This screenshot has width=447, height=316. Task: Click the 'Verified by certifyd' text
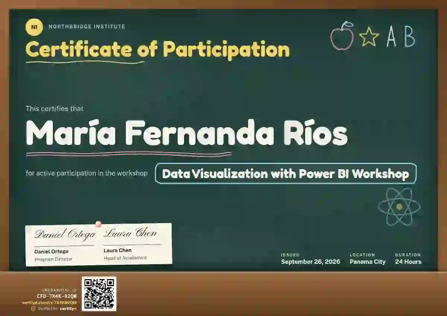57,309
